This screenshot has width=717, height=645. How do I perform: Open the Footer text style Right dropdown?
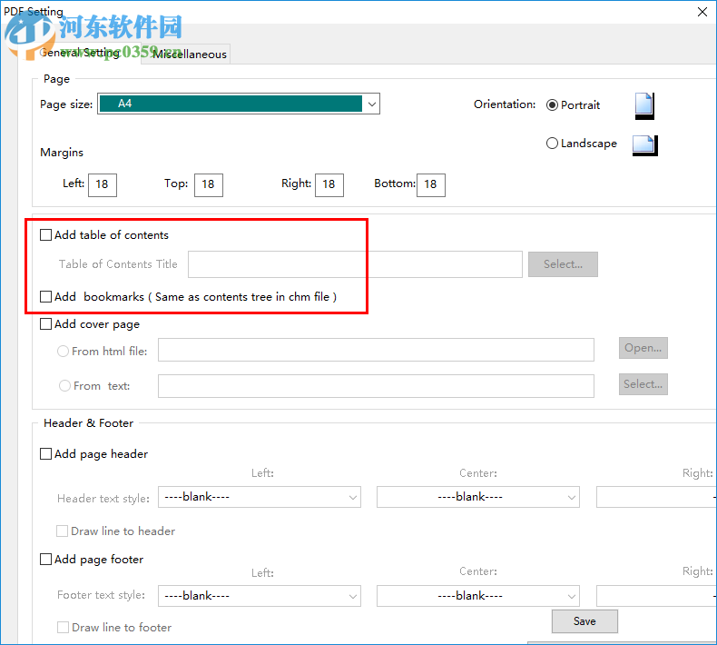point(656,596)
